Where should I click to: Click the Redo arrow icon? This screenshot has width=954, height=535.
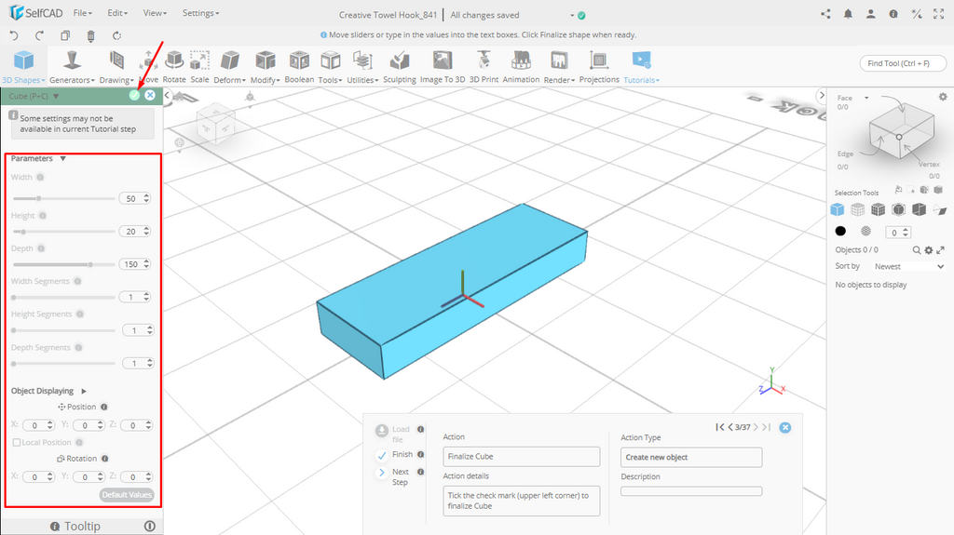coord(39,35)
